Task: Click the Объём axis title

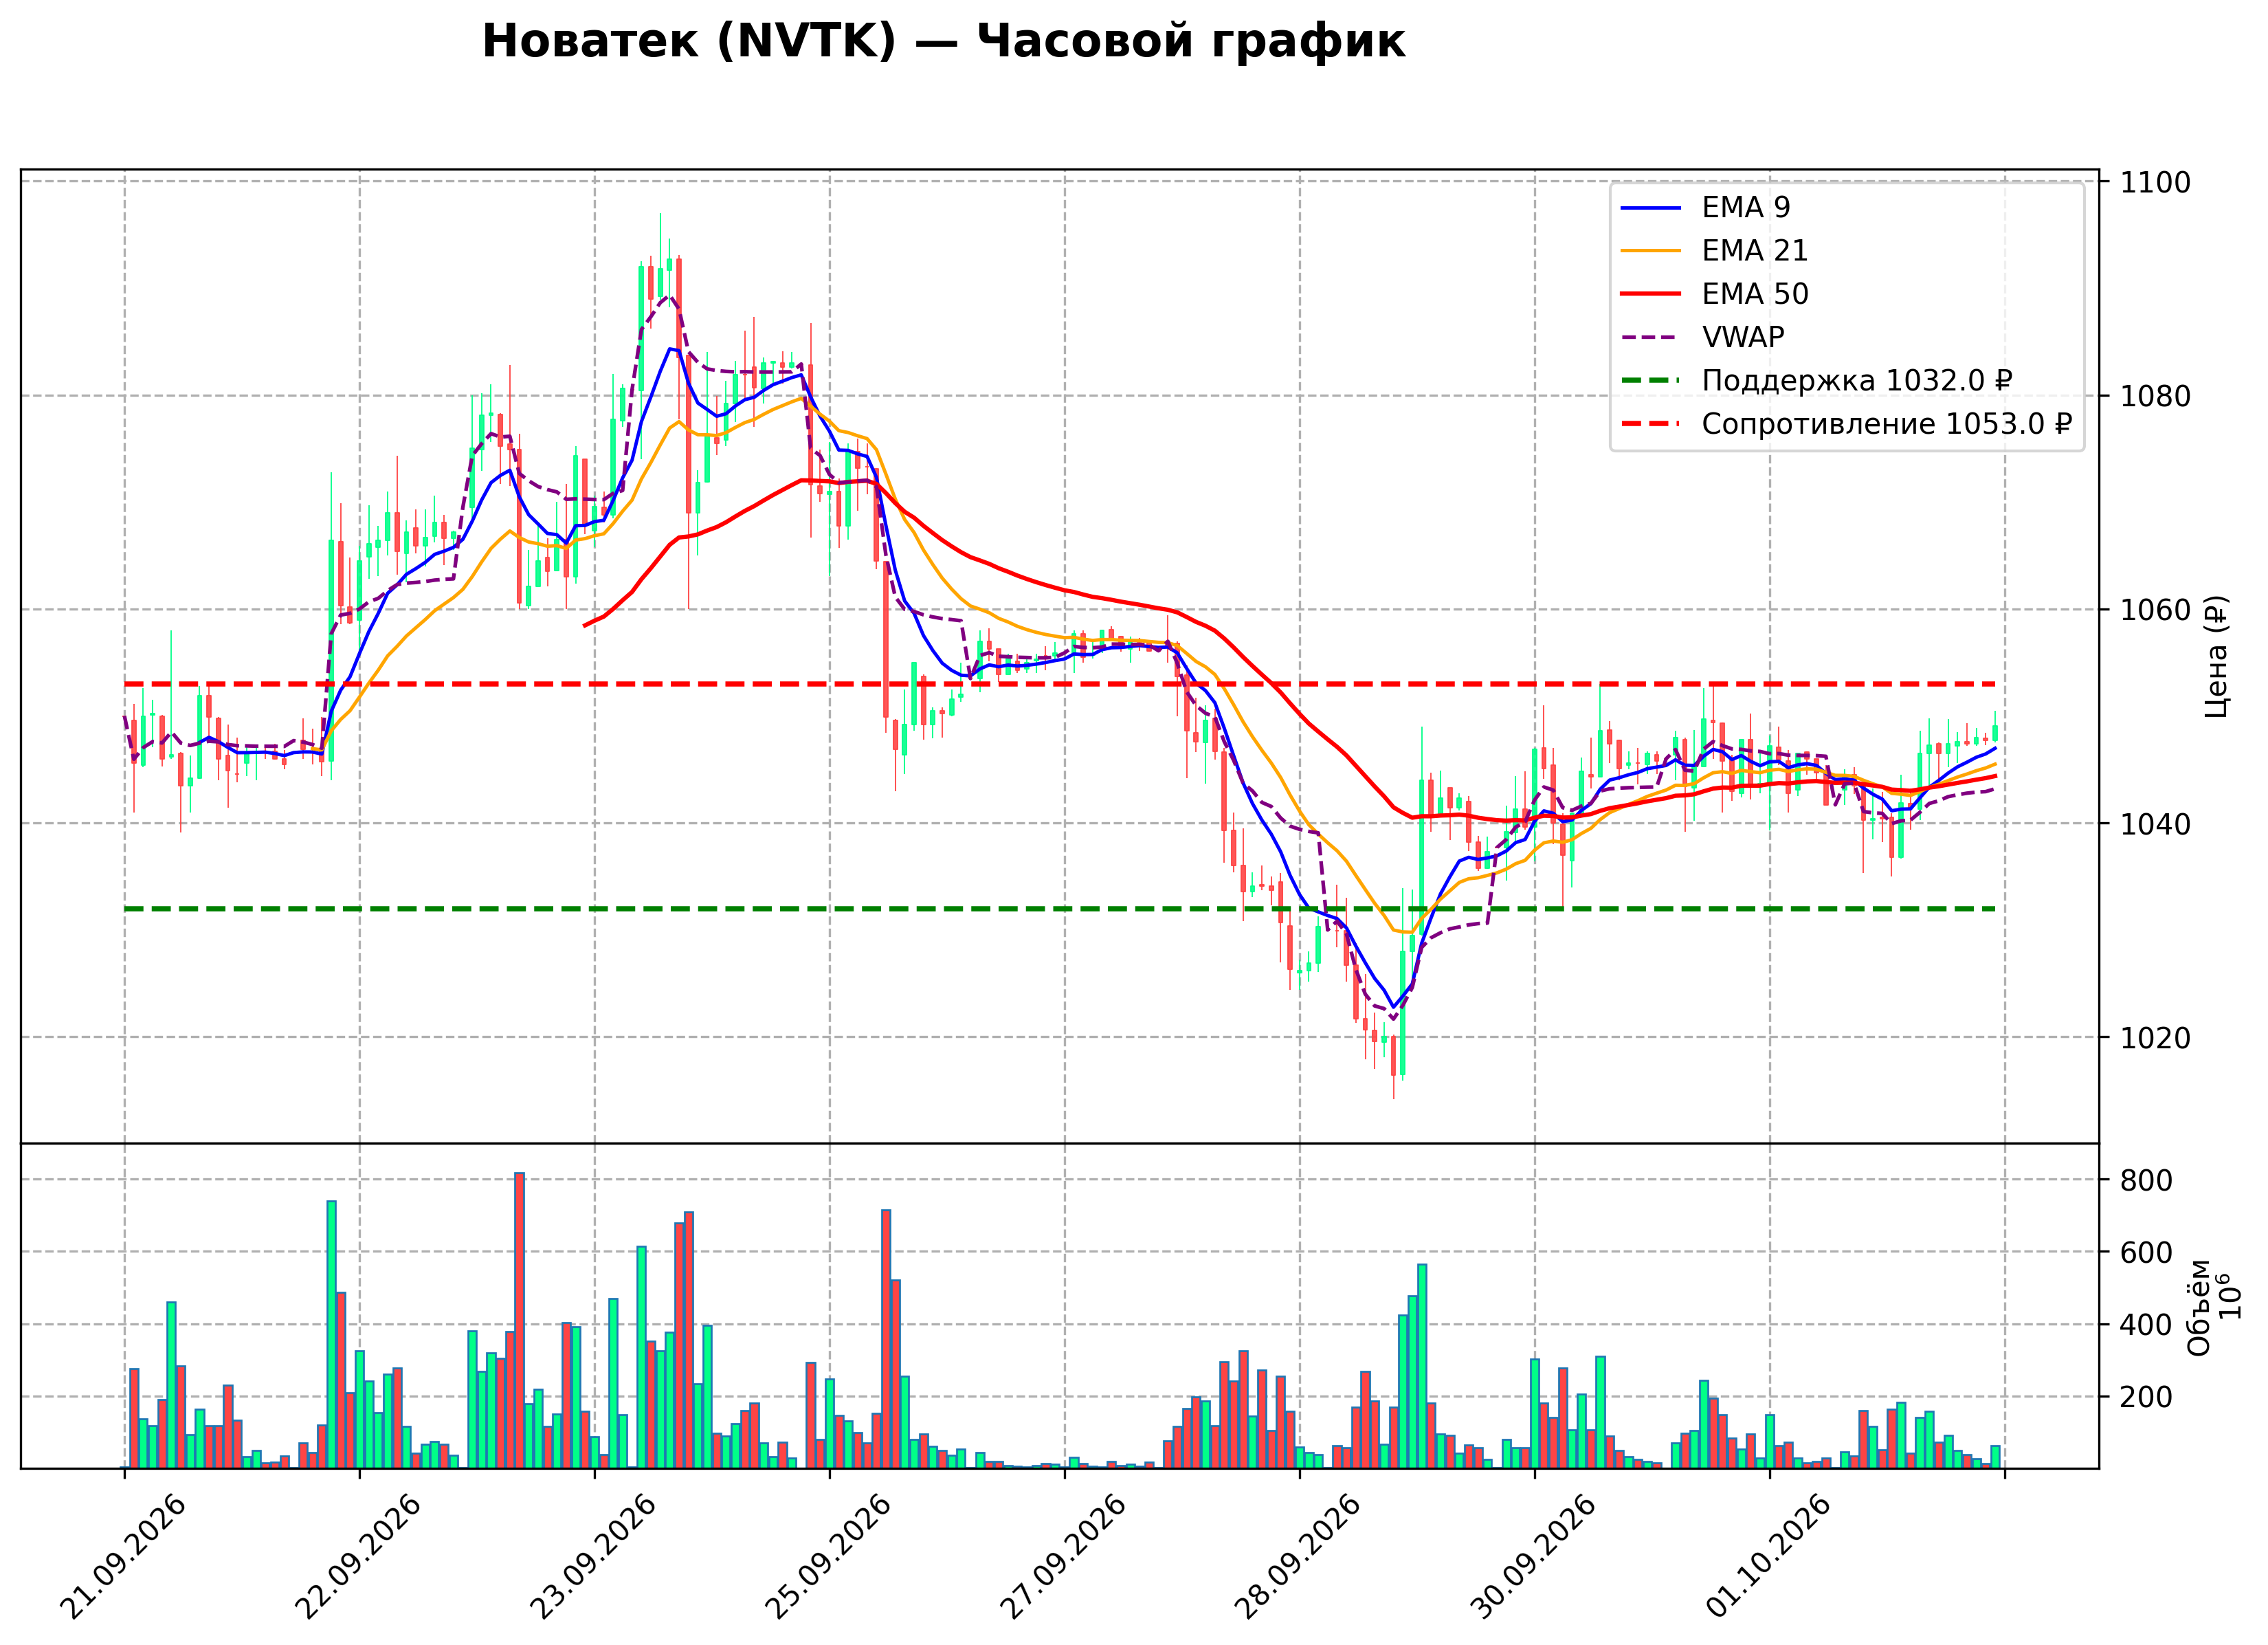Action: pyautogui.click(x=2198, y=1307)
